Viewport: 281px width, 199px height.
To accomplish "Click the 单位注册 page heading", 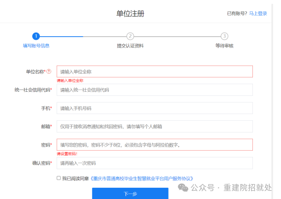I will (x=130, y=14).
